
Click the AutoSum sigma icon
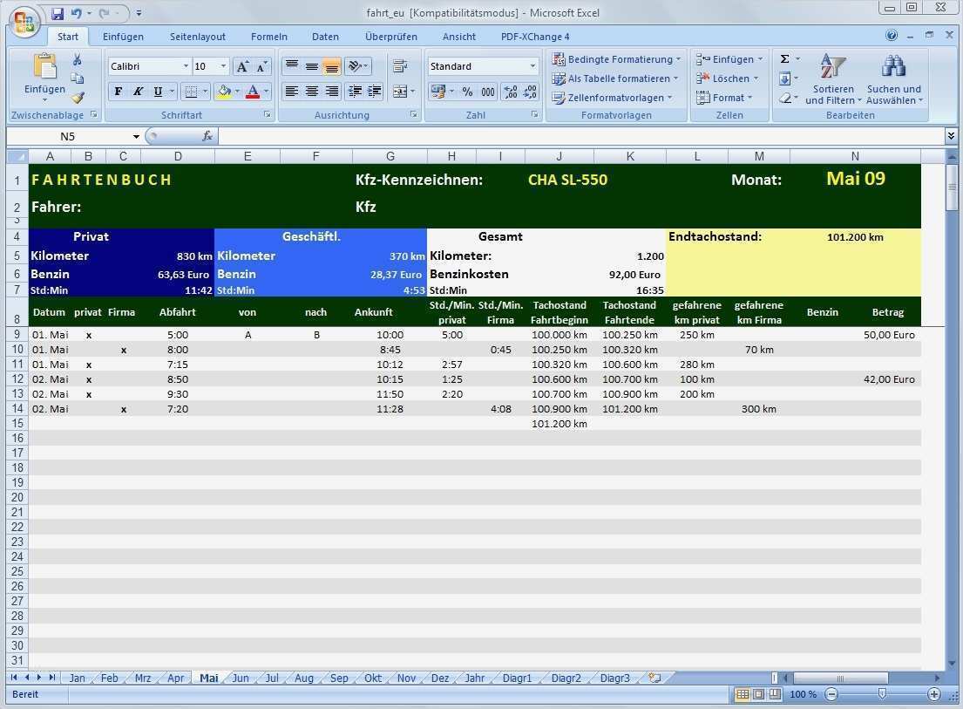click(783, 57)
